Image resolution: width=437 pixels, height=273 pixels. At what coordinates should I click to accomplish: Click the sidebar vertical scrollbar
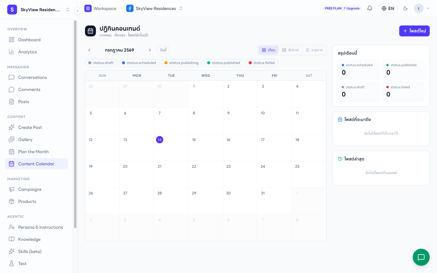coord(75,124)
